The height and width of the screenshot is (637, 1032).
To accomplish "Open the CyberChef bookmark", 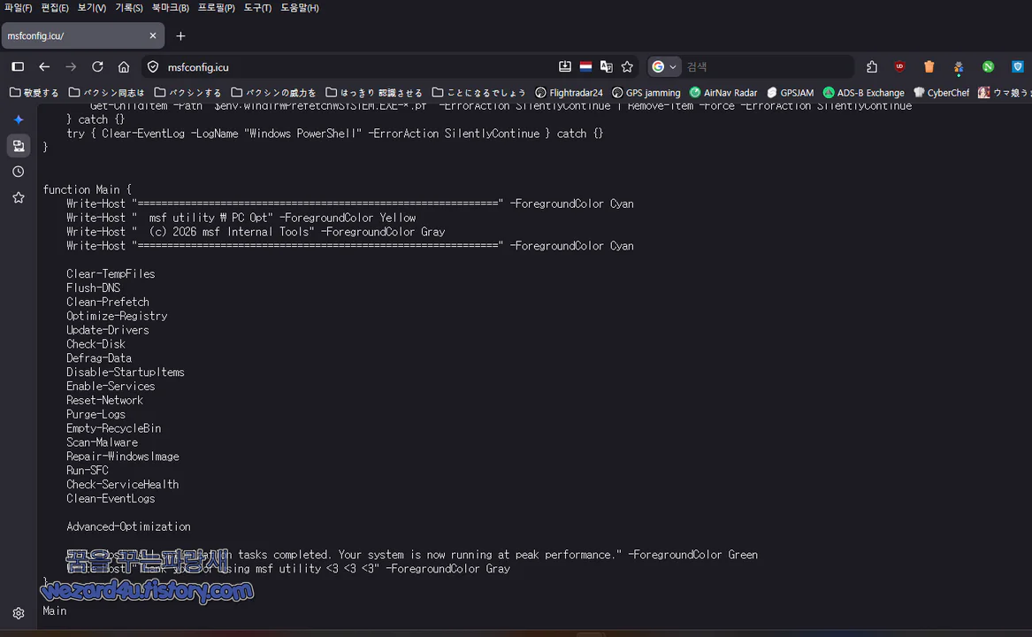I will click(x=941, y=93).
